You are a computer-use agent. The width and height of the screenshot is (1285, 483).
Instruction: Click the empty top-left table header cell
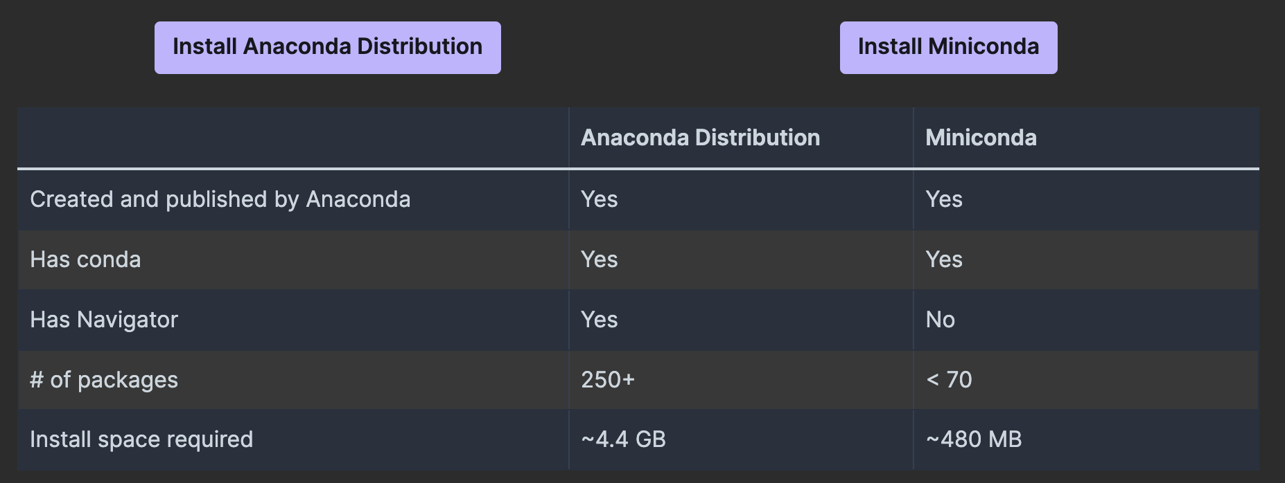click(x=292, y=138)
